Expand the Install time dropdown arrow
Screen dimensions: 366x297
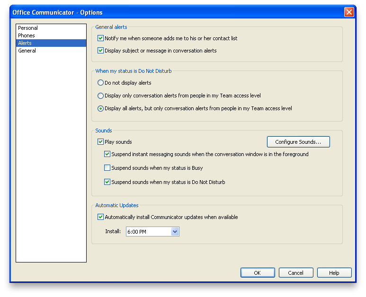[x=175, y=232]
